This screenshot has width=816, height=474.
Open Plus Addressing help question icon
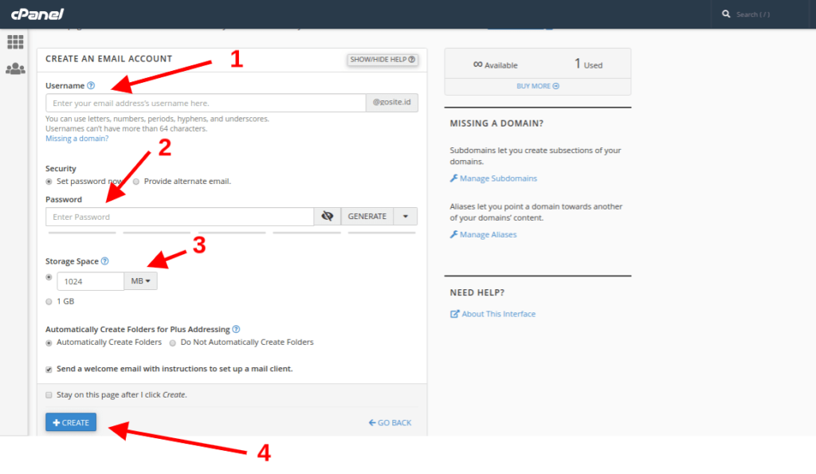[236, 329]
